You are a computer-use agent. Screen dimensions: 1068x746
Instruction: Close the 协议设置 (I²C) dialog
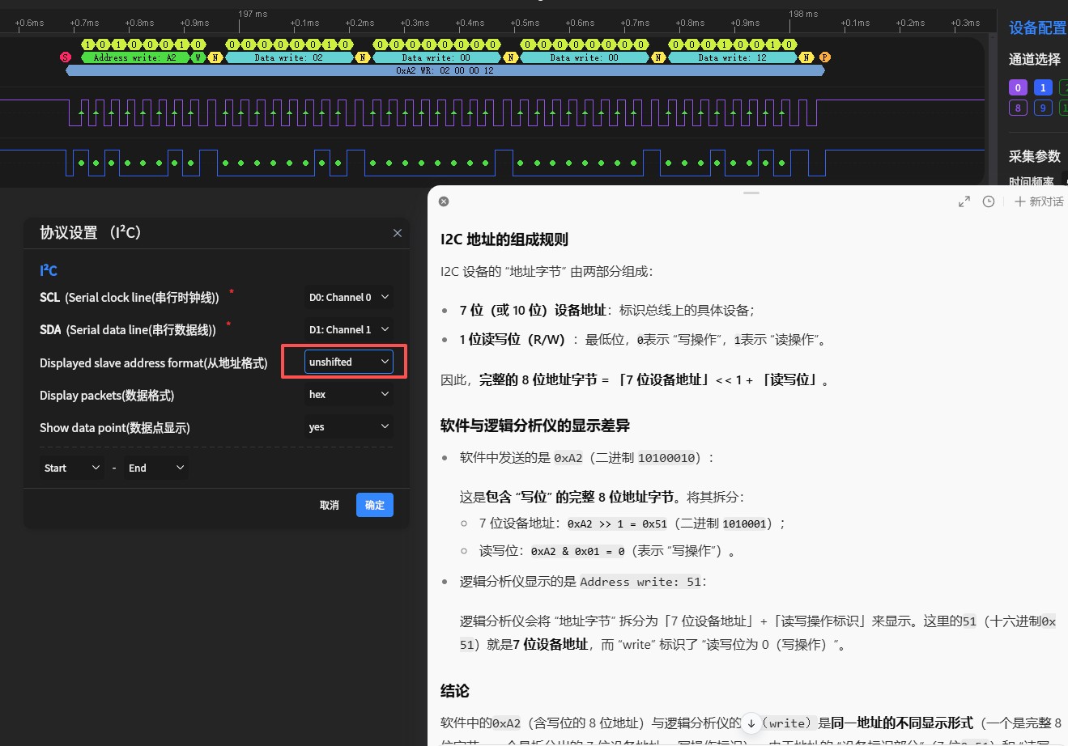(x=397, y=233)
